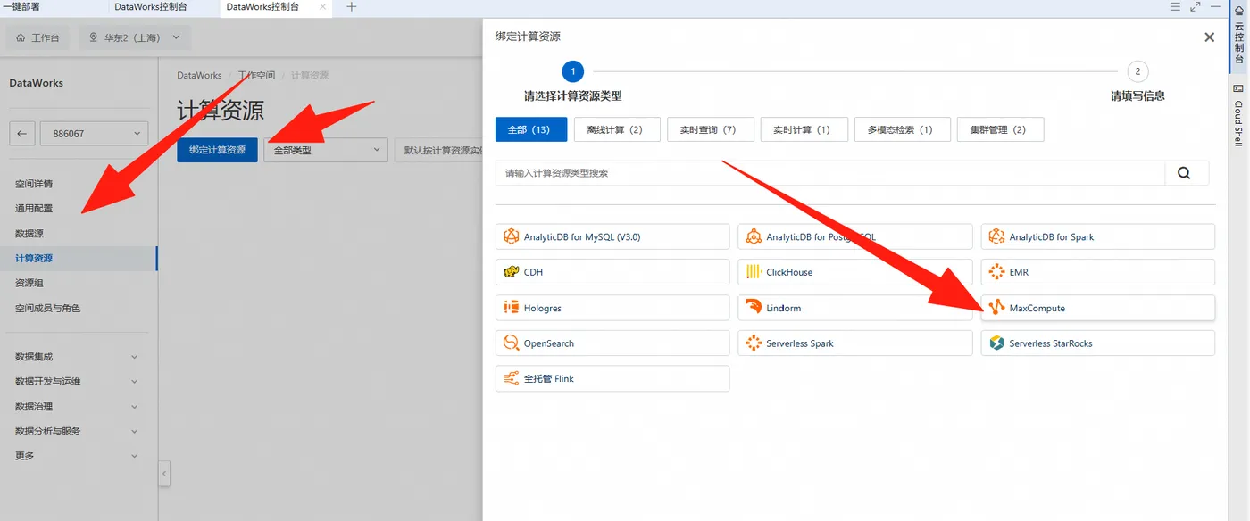Focus the 请输入计算资源类型搜索 search field
The image size is (1250, 521).
click(x=830, y=173)
